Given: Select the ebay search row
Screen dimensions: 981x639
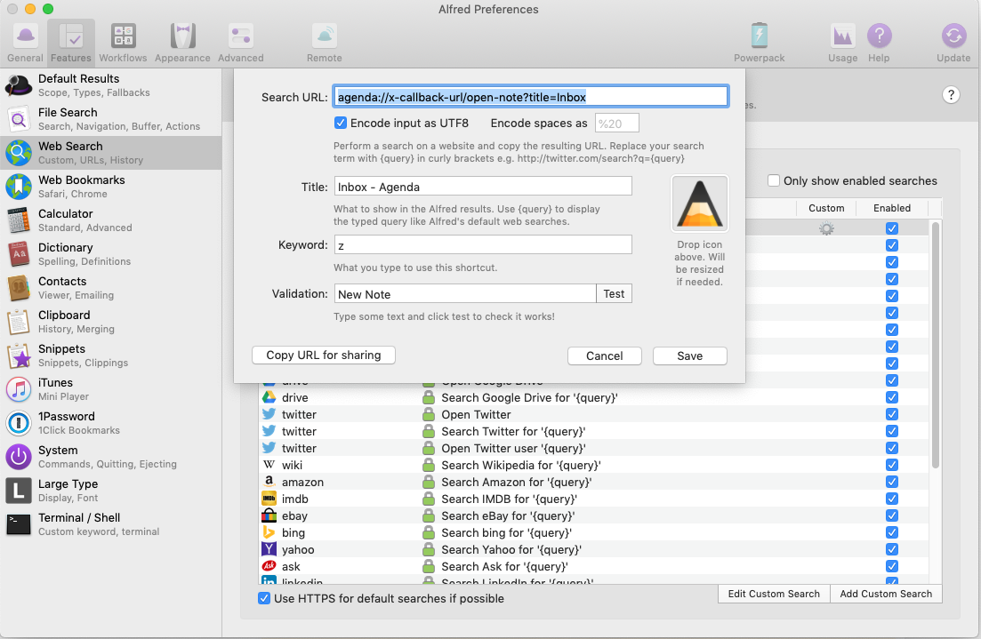Looking at the screenshot, I should point(594,515).
